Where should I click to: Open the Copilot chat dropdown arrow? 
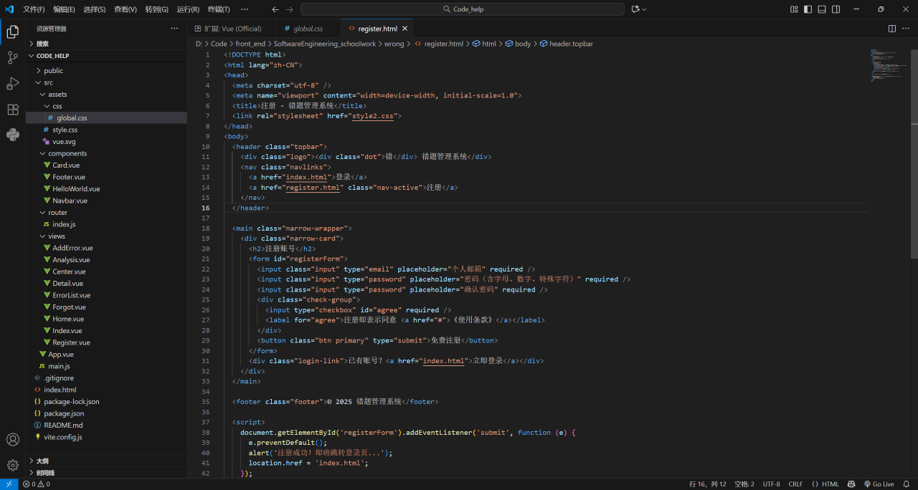click(x=644, y=9)
